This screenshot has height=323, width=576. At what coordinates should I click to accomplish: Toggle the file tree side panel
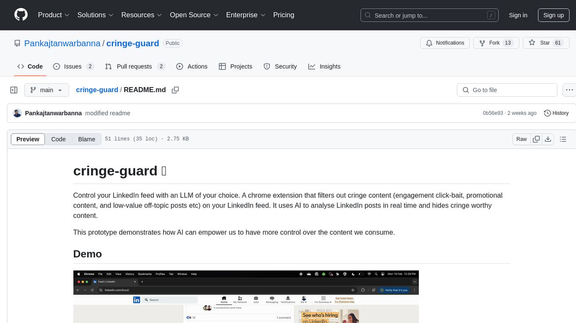coord(14,90)
